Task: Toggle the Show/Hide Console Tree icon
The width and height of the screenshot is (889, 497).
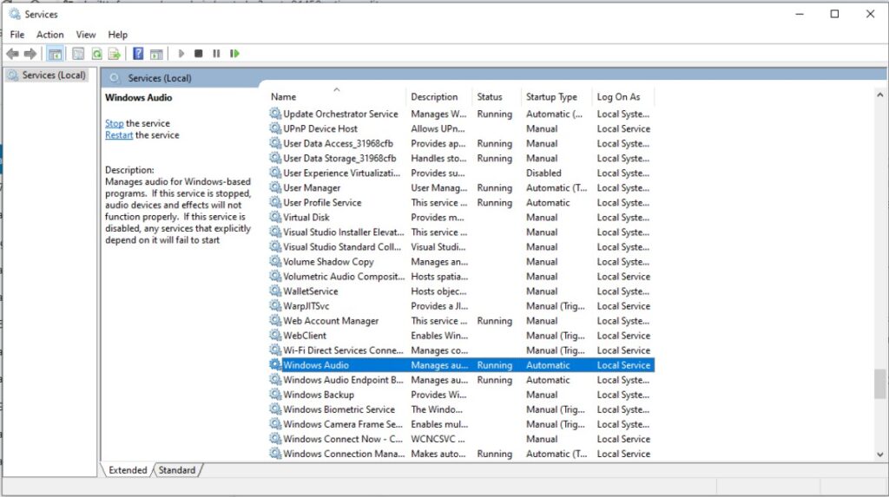Action: point(55,54)
